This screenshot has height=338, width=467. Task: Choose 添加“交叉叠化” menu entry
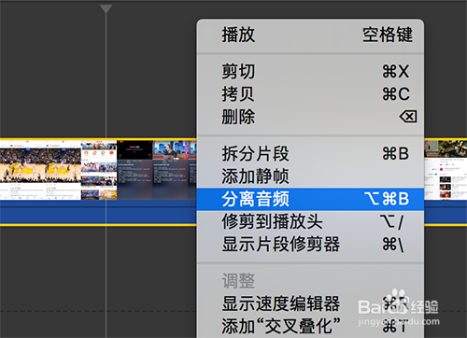click(x=310, y=326)
